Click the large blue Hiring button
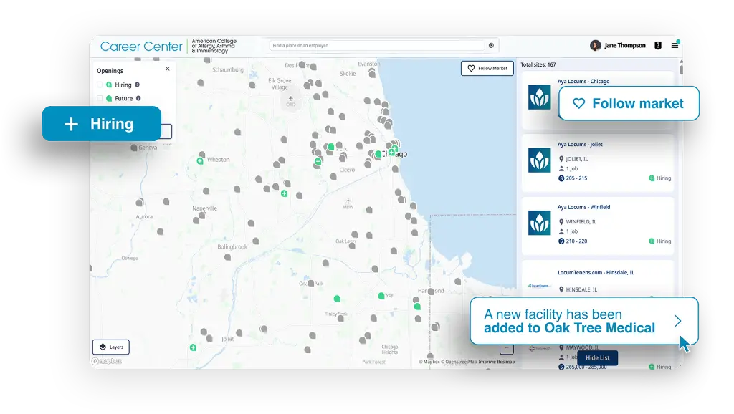Image resolution: width=734 pixels, height=414 pixels. pyautogui.click(x=102, y=123)
